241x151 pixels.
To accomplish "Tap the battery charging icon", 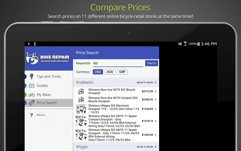I will pyautogui.click(x=198, y=44).
